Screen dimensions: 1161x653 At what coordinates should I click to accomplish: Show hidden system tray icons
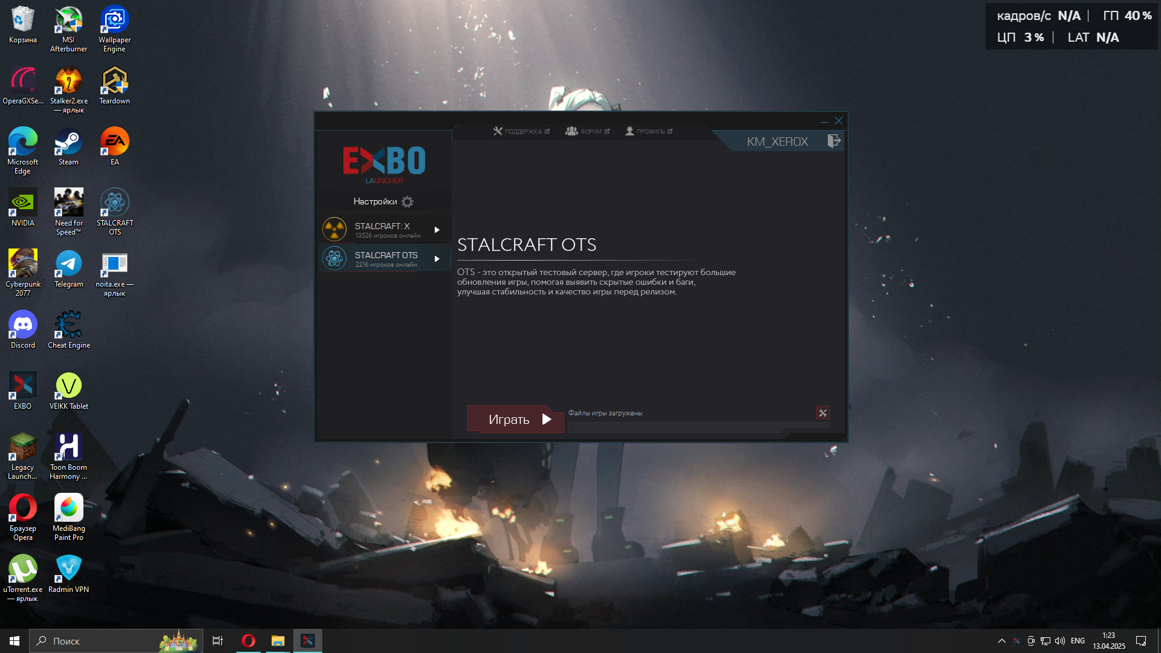[1002, 641]
